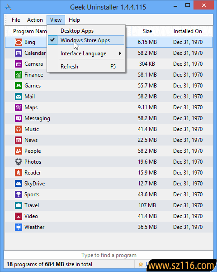Click the Maps app icon
The width and height of the screenshot is (217, 272).
click(19, 107)
